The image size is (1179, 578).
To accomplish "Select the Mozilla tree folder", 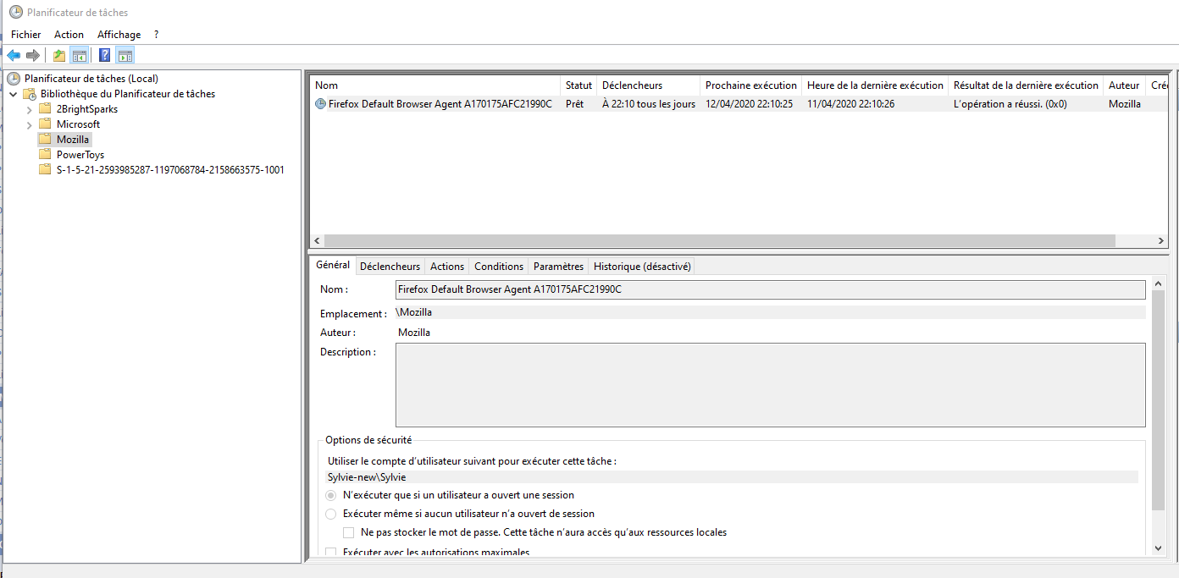I will click(x=73, y=140).
